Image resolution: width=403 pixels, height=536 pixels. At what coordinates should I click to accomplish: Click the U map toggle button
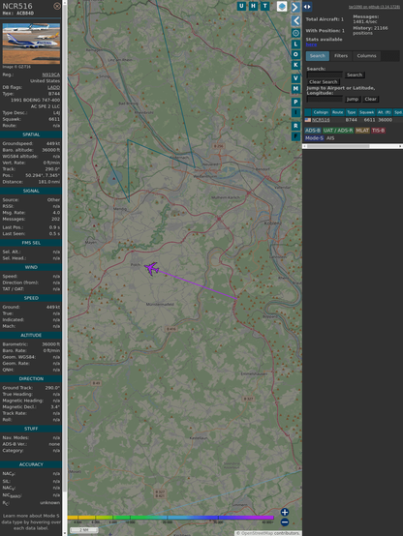(241, 6)
